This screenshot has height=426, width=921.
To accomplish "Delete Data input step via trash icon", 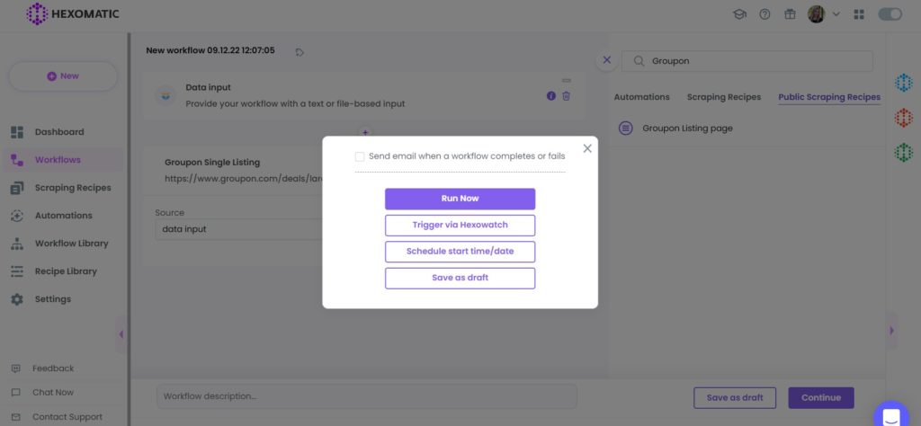I will click(567, 95).
